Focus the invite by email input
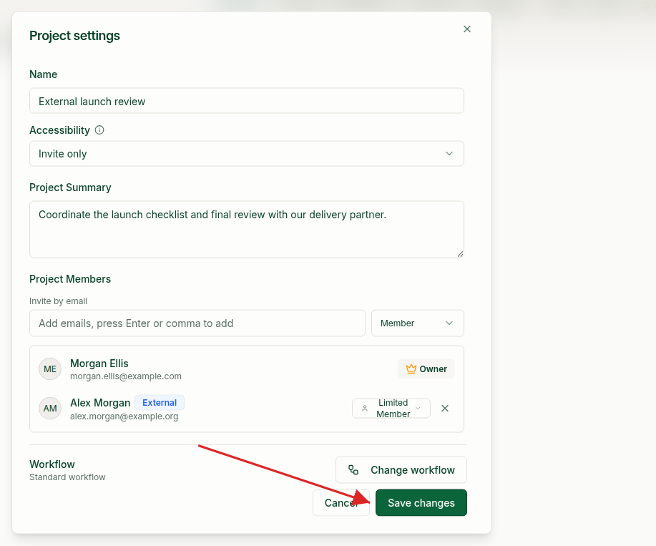Screen dimensions: 656x546 pos(197,323)
